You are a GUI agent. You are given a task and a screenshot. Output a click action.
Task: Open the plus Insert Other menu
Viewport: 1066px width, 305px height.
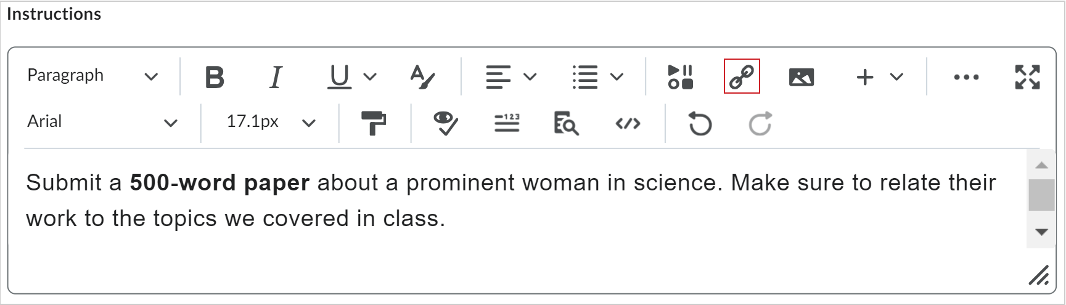[x=865, y=77]
